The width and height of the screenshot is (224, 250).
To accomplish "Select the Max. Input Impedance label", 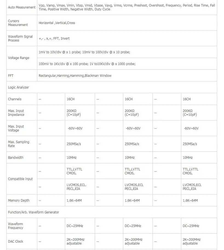I will [x=16, y=113].
